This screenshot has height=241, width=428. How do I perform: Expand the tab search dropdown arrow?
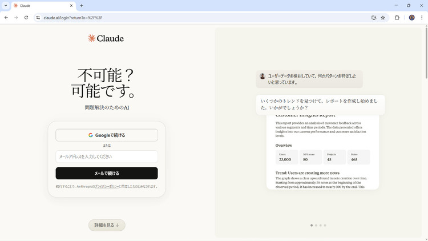click(x=5, y=6)
